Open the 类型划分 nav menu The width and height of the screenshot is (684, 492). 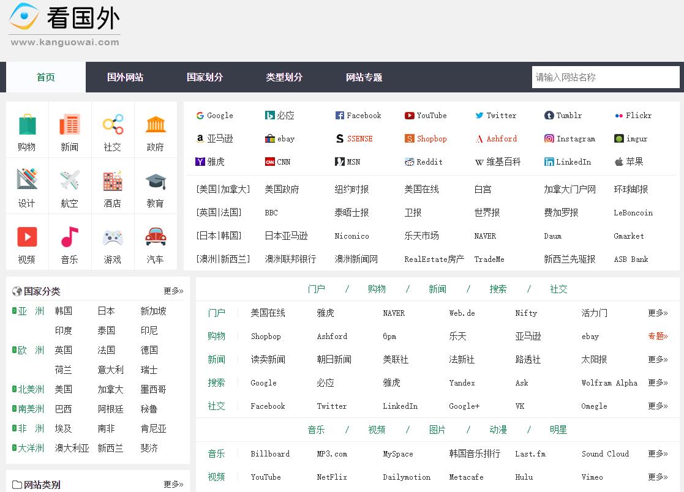pos(284,77)
